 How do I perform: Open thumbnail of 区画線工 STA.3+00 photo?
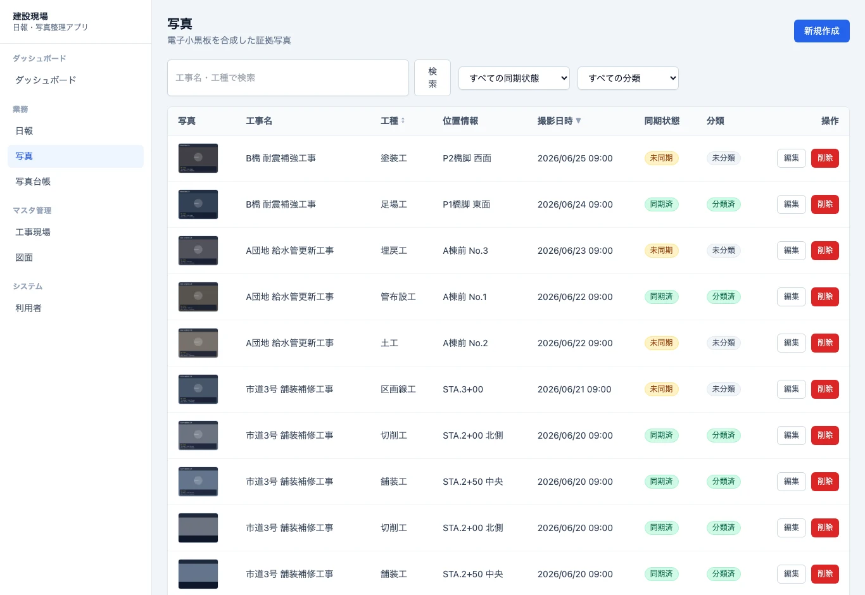point(198,389)
